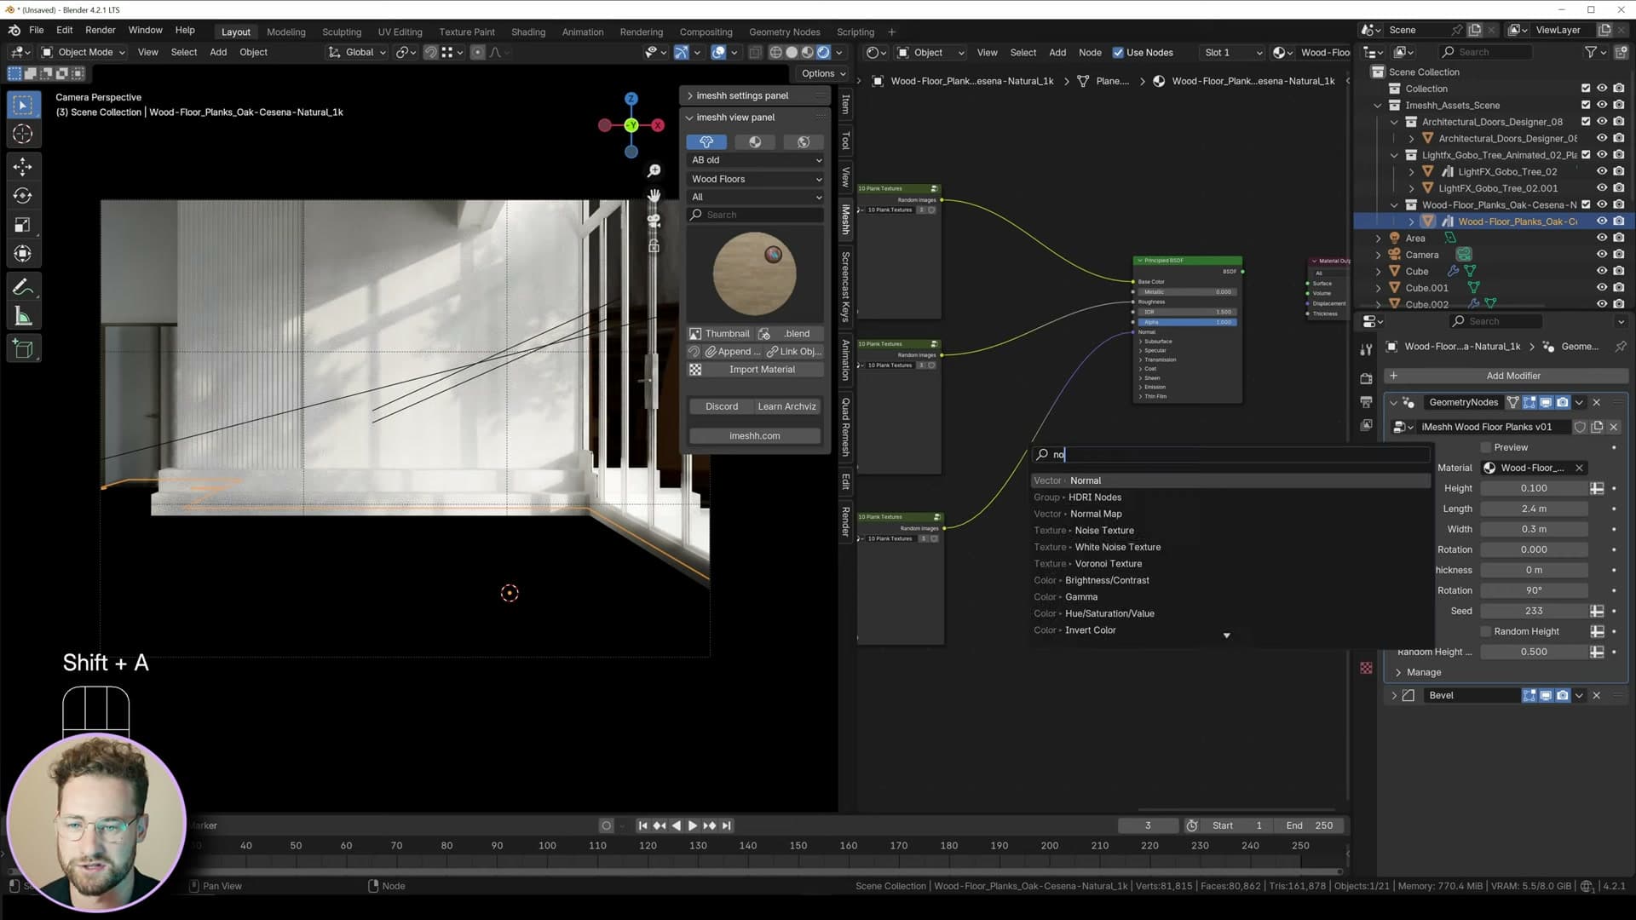Open the Slot 1 material slot dropdown

click(1232, 53)
